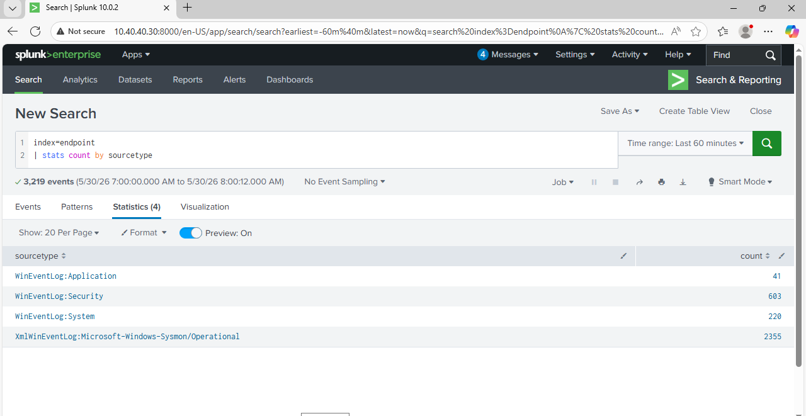View the Not secure site information
The height and width of the screenshot is (416, 806).
point(81,31)
